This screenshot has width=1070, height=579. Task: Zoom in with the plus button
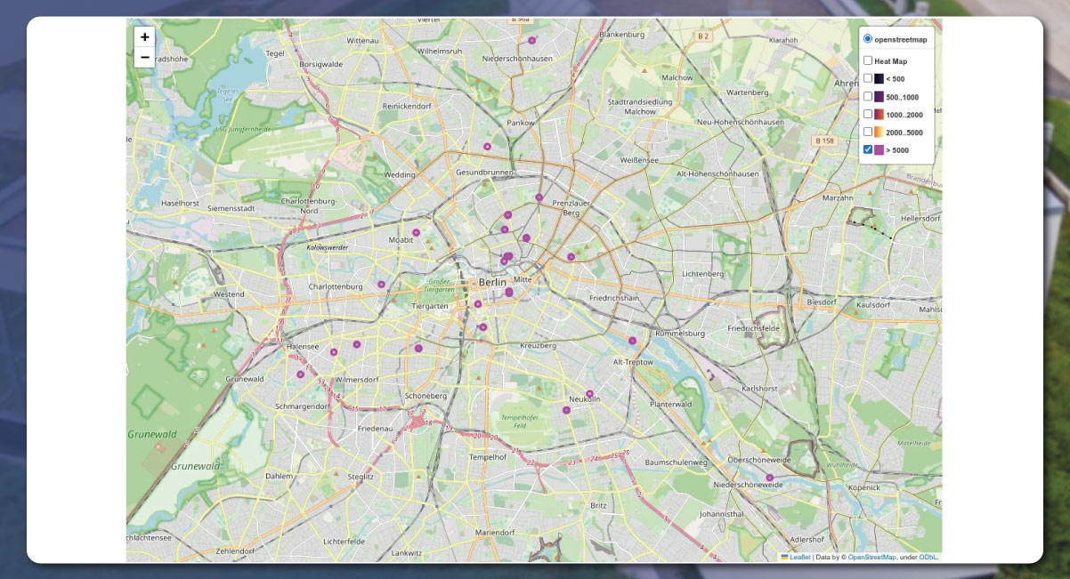145,37
